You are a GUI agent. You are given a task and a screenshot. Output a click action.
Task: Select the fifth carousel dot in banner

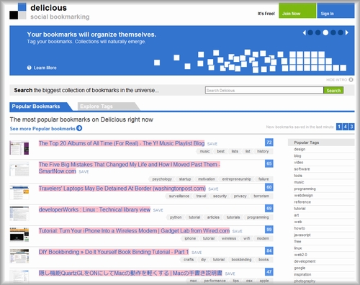(341, 32)
